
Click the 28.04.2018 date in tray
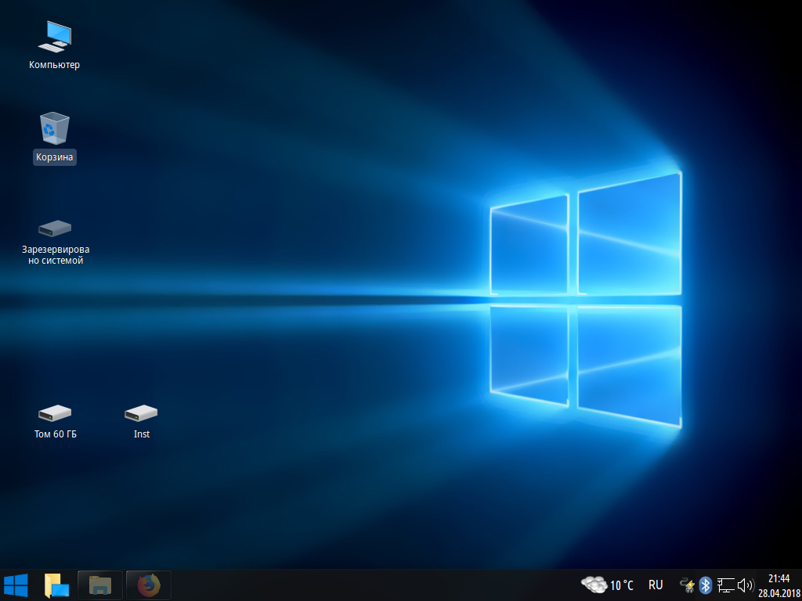[779, 592]
